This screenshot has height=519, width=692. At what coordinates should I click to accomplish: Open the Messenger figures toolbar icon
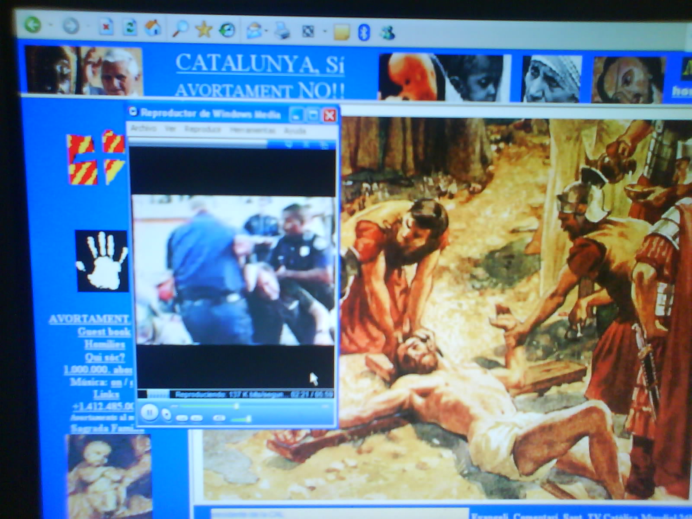pos(388,33)
